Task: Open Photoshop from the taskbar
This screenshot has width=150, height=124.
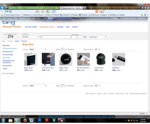Action: pos(39,120)
